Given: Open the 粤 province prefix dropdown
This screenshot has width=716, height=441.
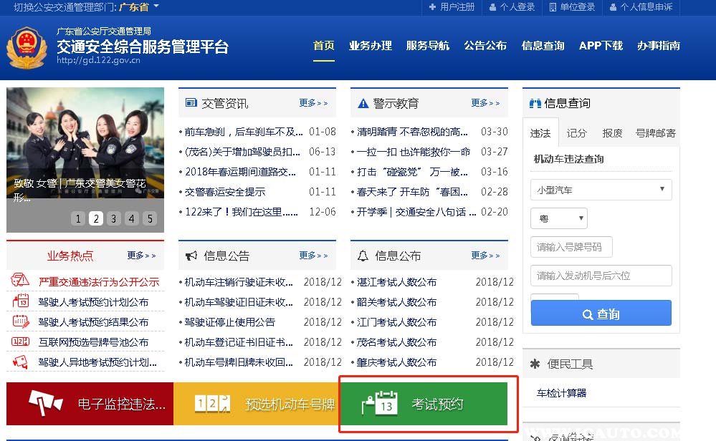Looking at the screenshot, I should coord(558,218).
